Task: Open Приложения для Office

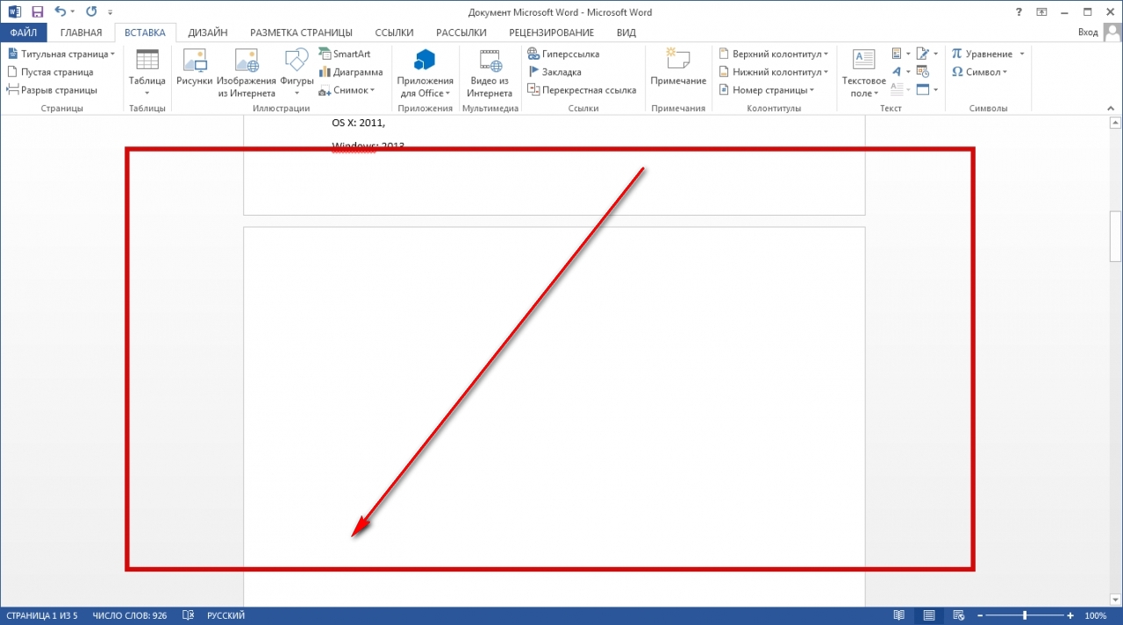Action: click(426, 72)
